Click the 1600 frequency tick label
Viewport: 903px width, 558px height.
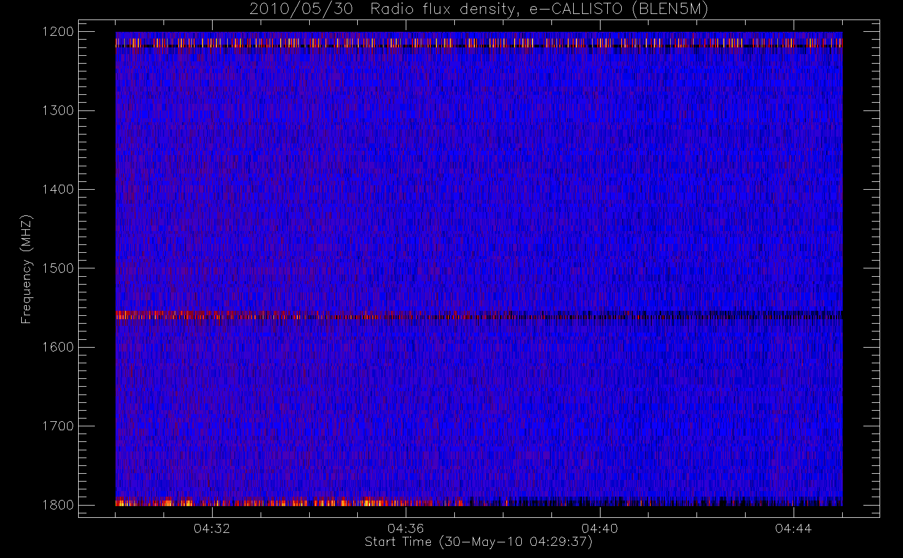coord(58,347)
